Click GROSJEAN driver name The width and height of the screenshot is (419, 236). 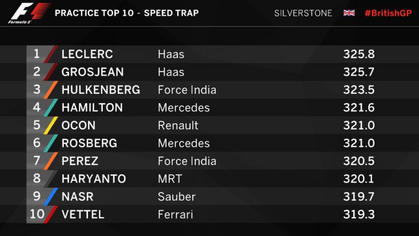coord(93,72)
